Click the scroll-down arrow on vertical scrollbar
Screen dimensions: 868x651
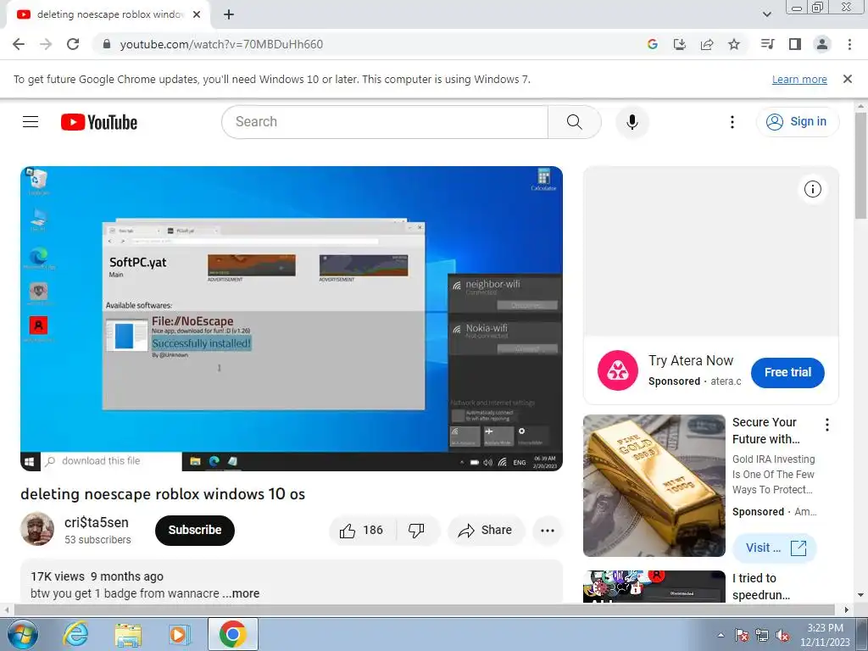[861, 596]
